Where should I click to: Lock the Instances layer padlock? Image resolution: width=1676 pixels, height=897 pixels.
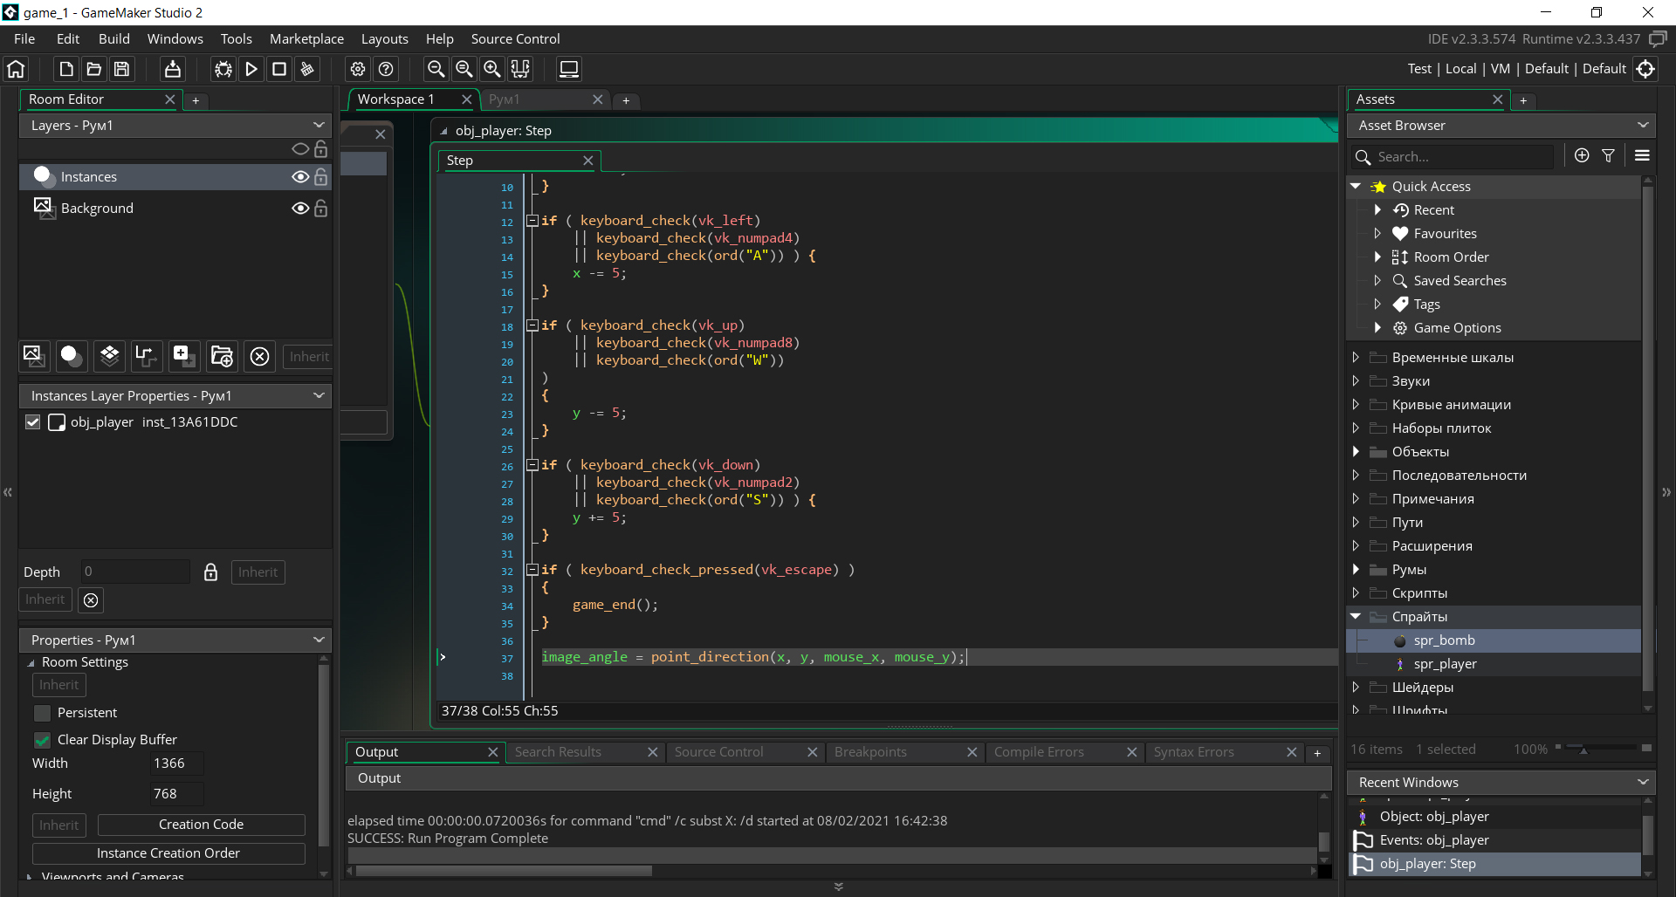click(x=320, y=177)
